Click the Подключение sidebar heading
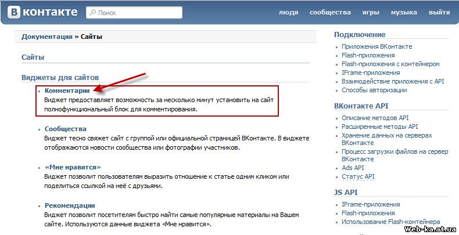Screen dimensions: 459x235 tap(360, 34)
